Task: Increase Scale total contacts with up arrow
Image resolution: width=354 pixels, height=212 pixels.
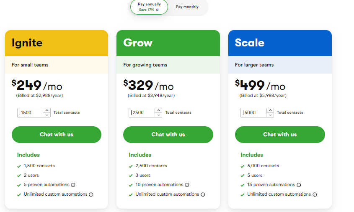Action: pyautogui.click(x=270, y=110)
